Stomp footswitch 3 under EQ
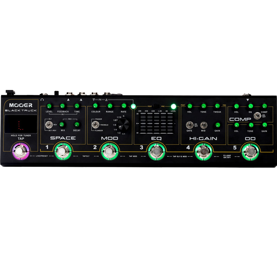 pos(157,151)
